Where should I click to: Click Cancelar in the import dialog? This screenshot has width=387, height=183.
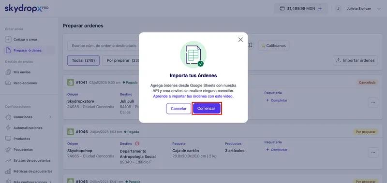point(179,108)
